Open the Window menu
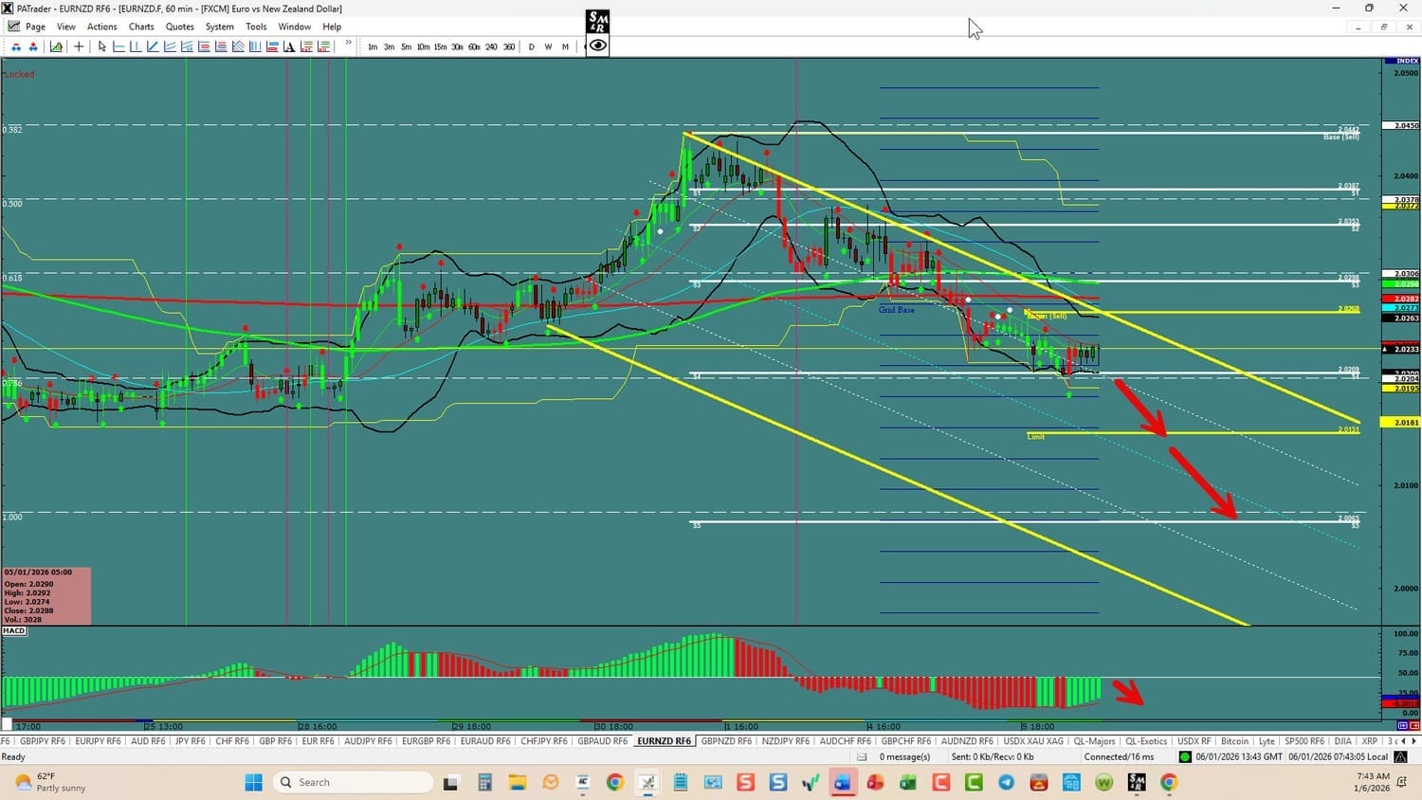Screen dimensions: 1422x800 (294, 27)
